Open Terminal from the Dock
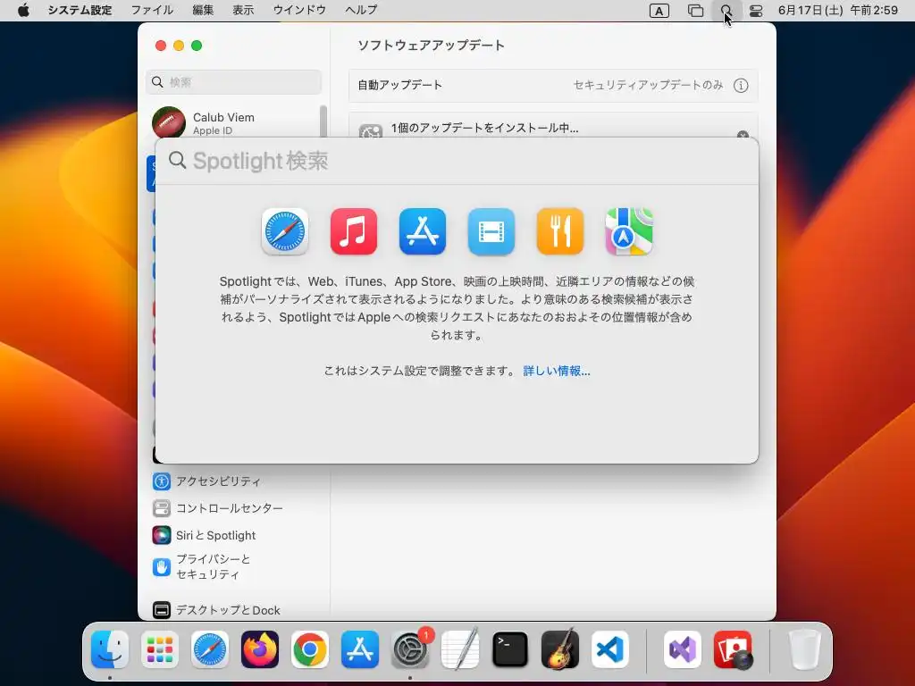The height and width of the screenshot is (686, 915). [510, 649]
